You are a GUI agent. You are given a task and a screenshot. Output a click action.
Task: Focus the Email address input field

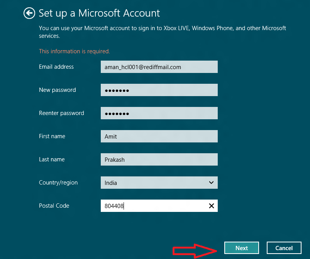pyautogui.click(x=159, y=67)
